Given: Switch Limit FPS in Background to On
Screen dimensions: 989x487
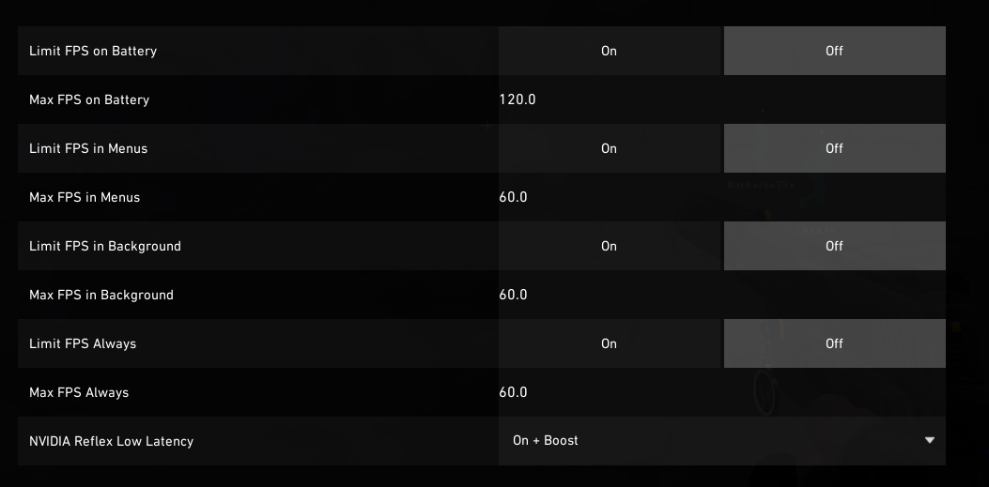Looking at the screenshot, I should [x=609, y=246].
